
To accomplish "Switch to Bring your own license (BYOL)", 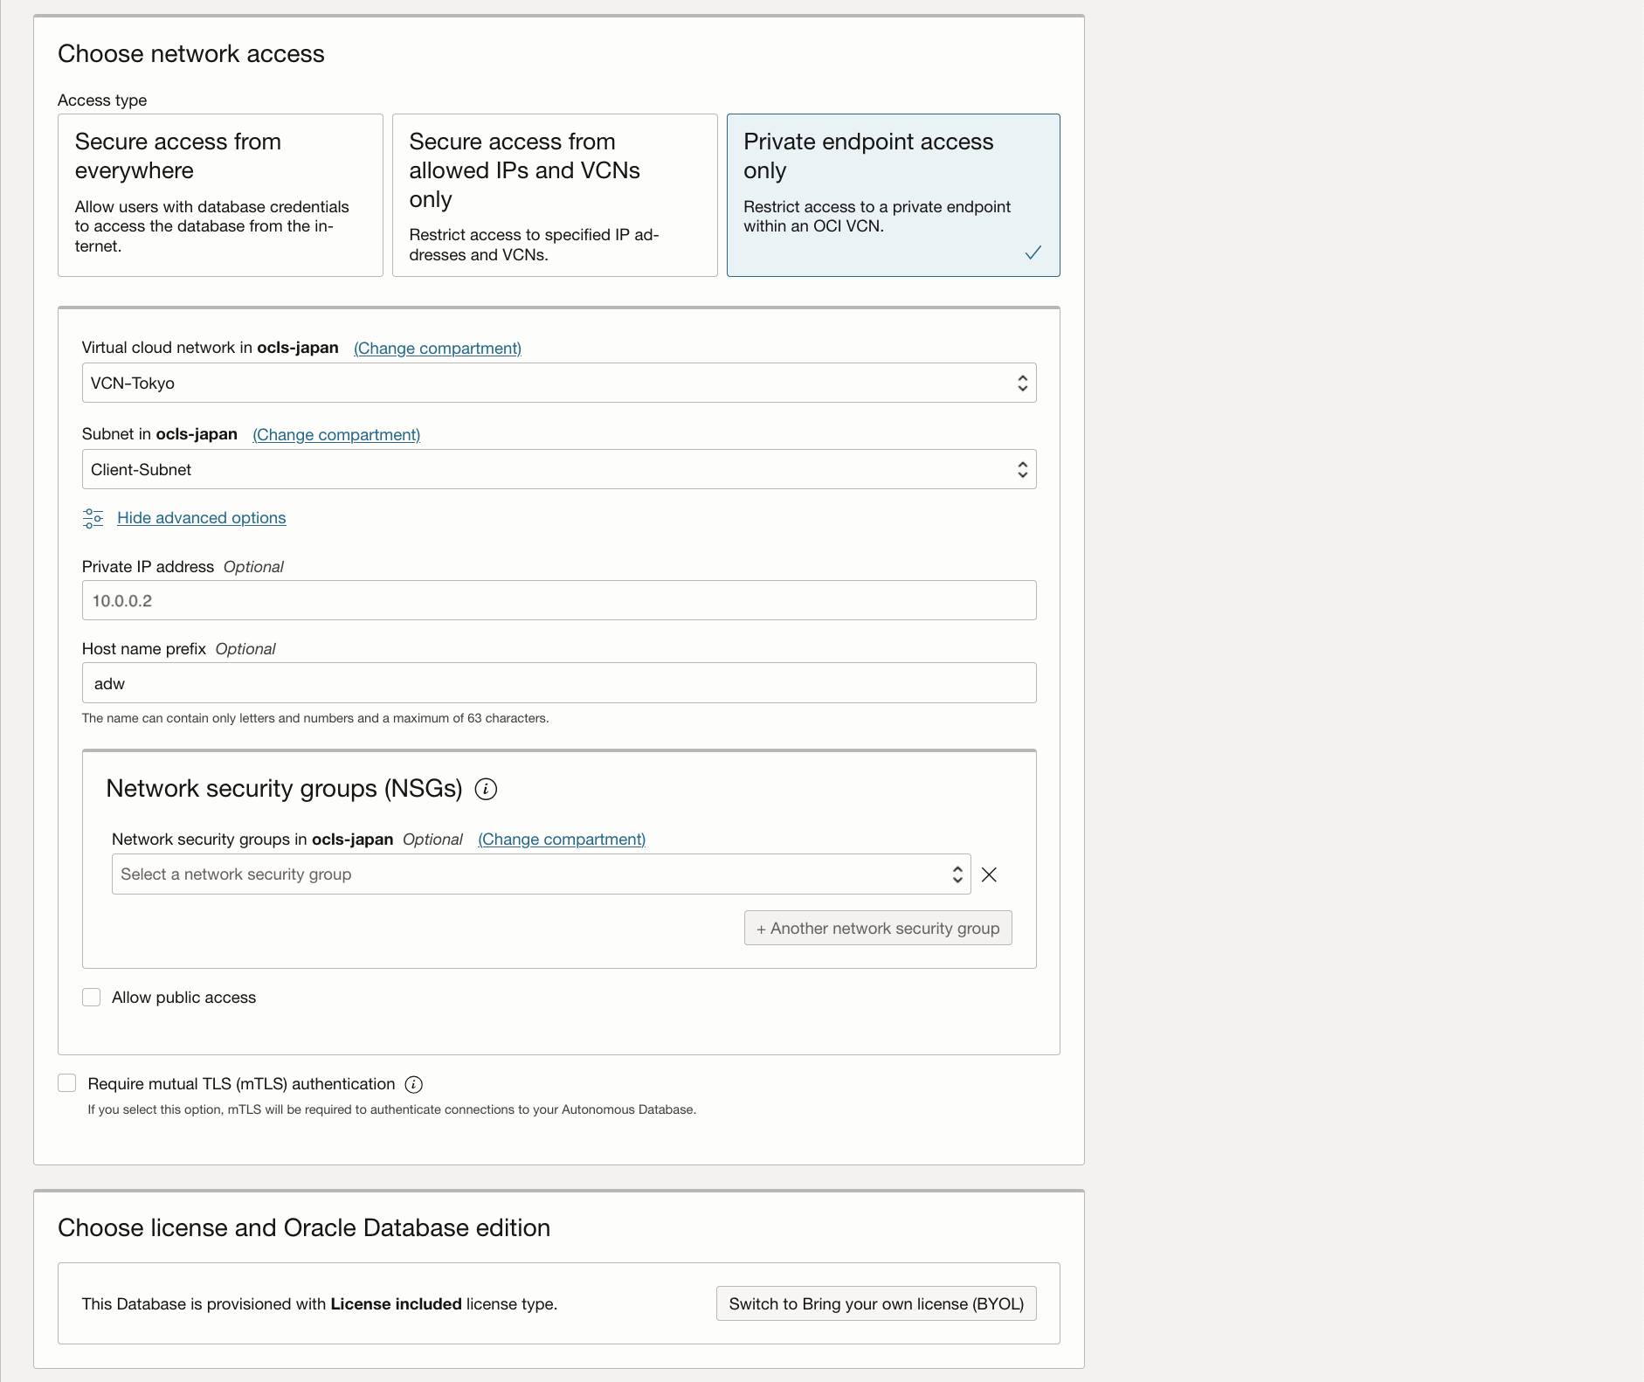I will (875, 1303).
